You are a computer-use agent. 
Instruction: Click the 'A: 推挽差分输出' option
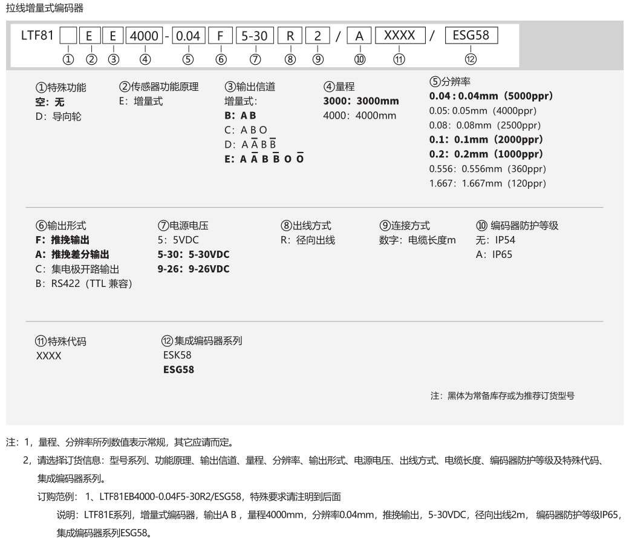click(72, 254)
